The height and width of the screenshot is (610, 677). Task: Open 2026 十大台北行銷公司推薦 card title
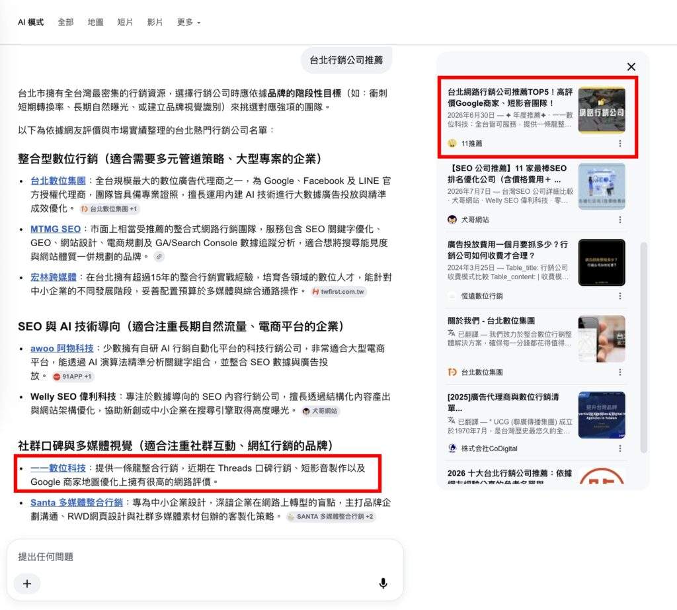coord(510,476)
